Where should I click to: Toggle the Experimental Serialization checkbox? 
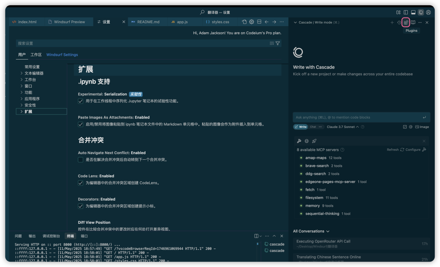[x=81, y=102]
